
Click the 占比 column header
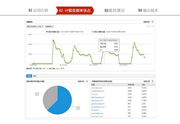tap(143, 85)
